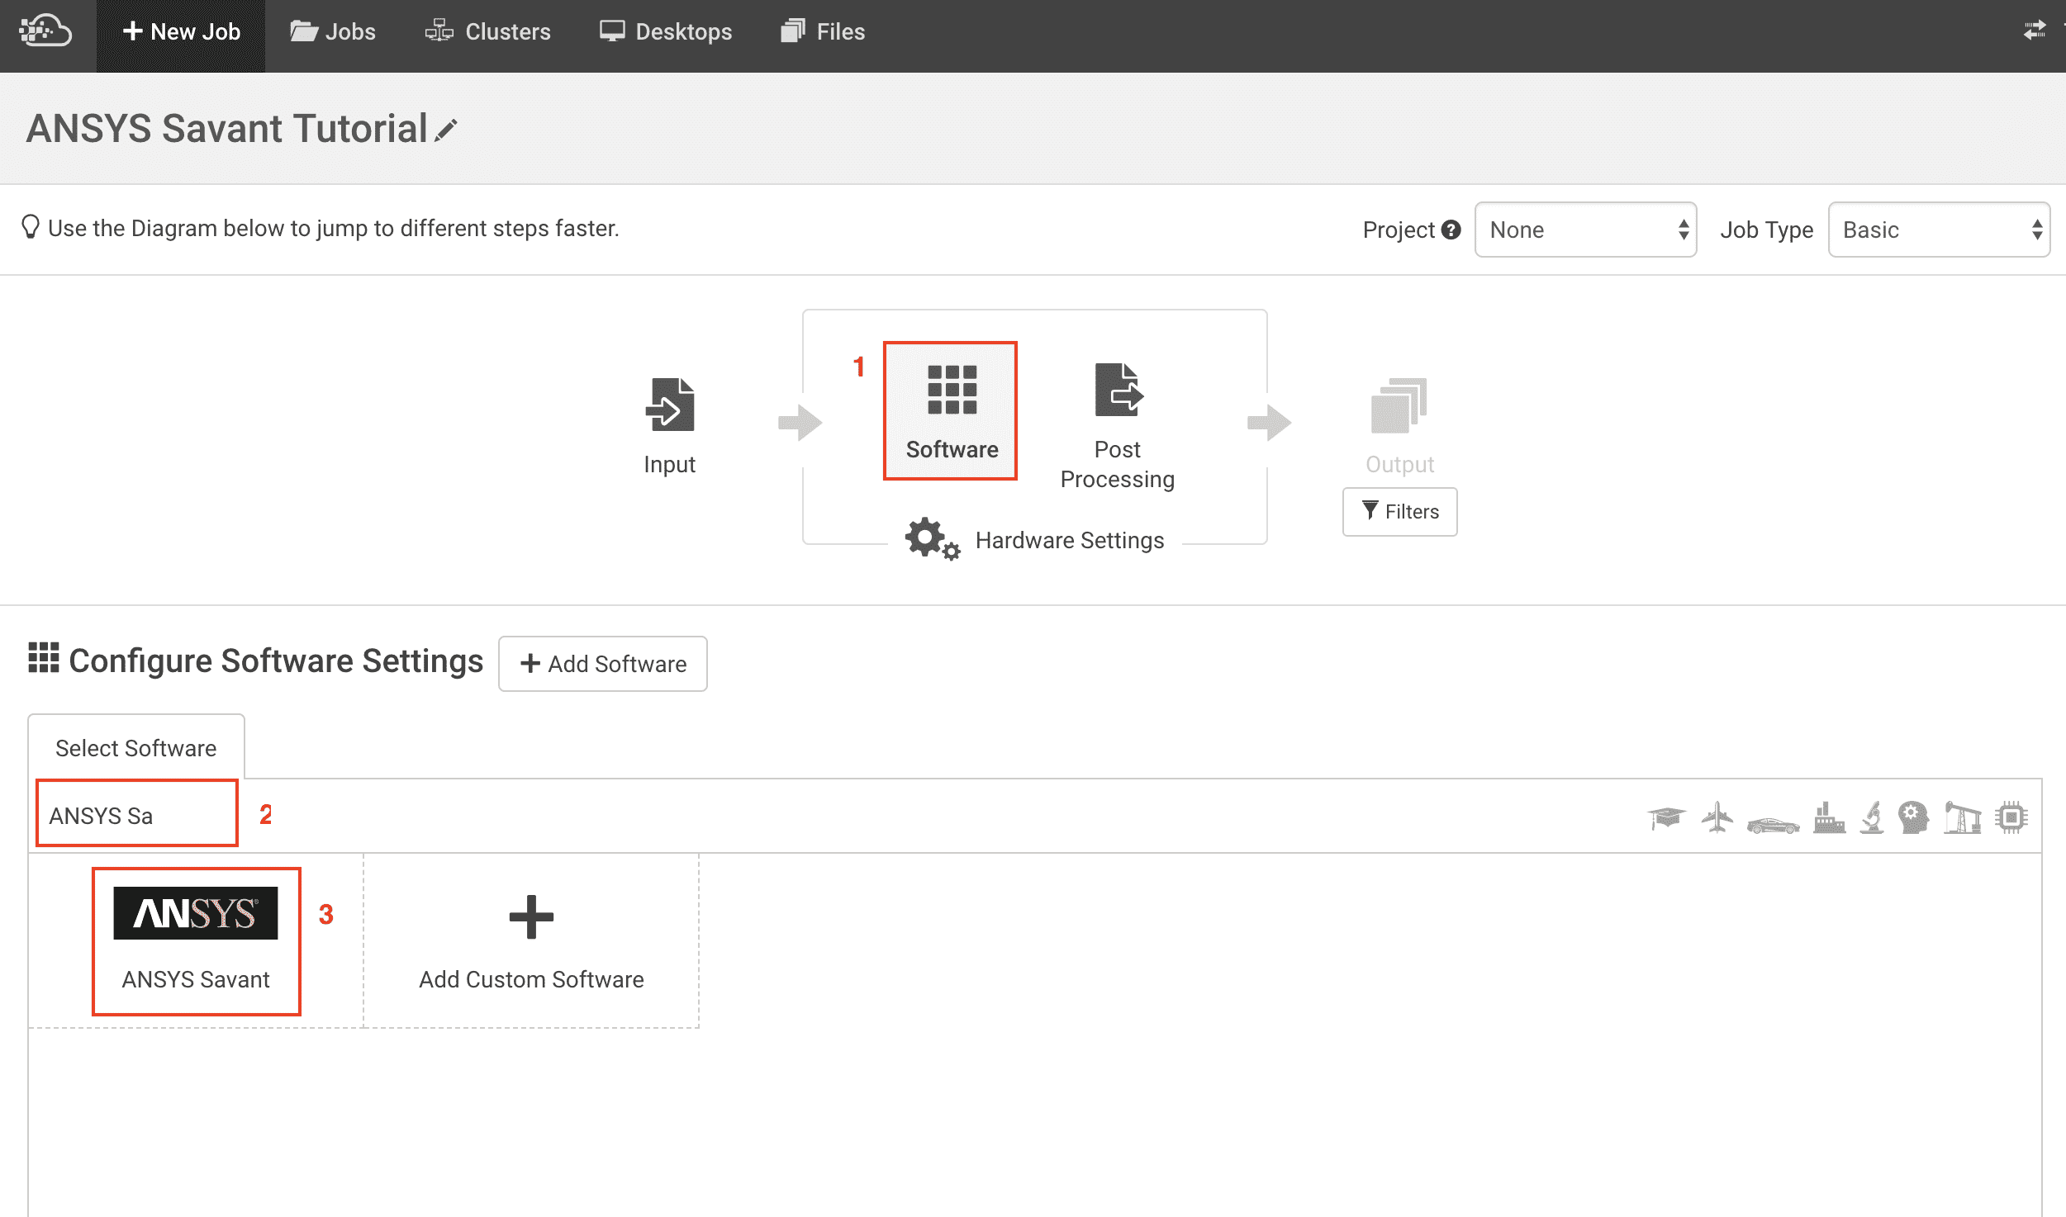The height and width of the screenshot is (1217, 2066).
Task: Click the software search field
Action: (x=136, y=815)
